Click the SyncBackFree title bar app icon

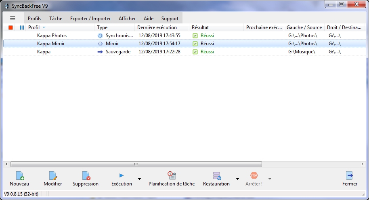click(7, 6)
